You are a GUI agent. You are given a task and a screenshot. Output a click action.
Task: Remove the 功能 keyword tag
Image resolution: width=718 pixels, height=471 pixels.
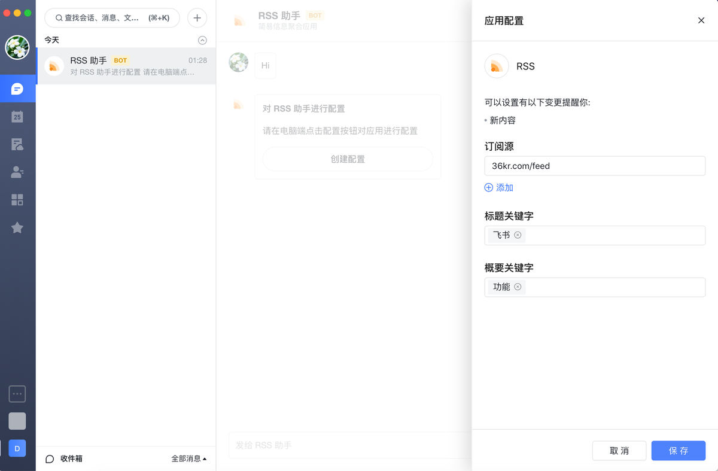pos(518,287)
